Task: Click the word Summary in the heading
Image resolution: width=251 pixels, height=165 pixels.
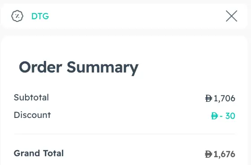Action: pos(103,67)
